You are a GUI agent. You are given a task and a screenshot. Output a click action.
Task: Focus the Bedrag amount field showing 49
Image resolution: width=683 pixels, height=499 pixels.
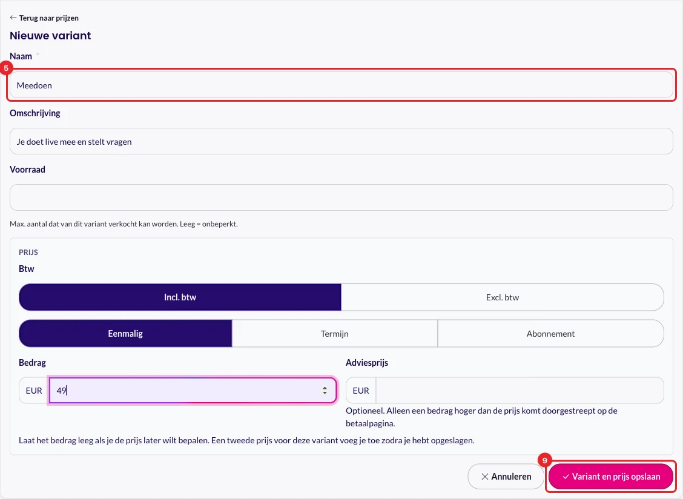(193, 390)
